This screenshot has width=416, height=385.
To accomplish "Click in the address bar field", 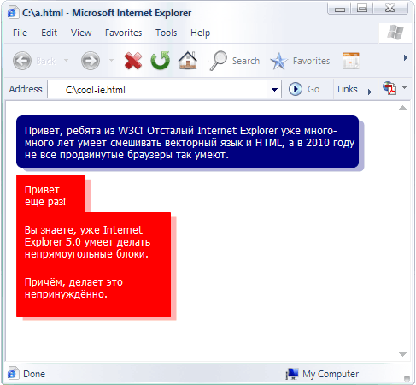I will point(164,89).
